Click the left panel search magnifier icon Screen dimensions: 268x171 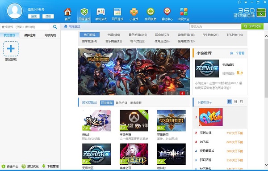click(55, 27)
